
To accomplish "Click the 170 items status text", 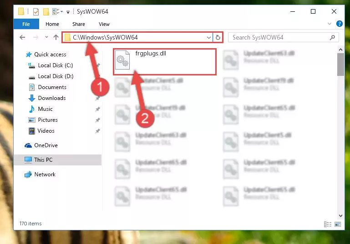I will tap(30, 224).
